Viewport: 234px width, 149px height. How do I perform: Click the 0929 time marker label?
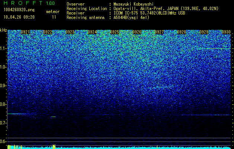coord(204,32)
